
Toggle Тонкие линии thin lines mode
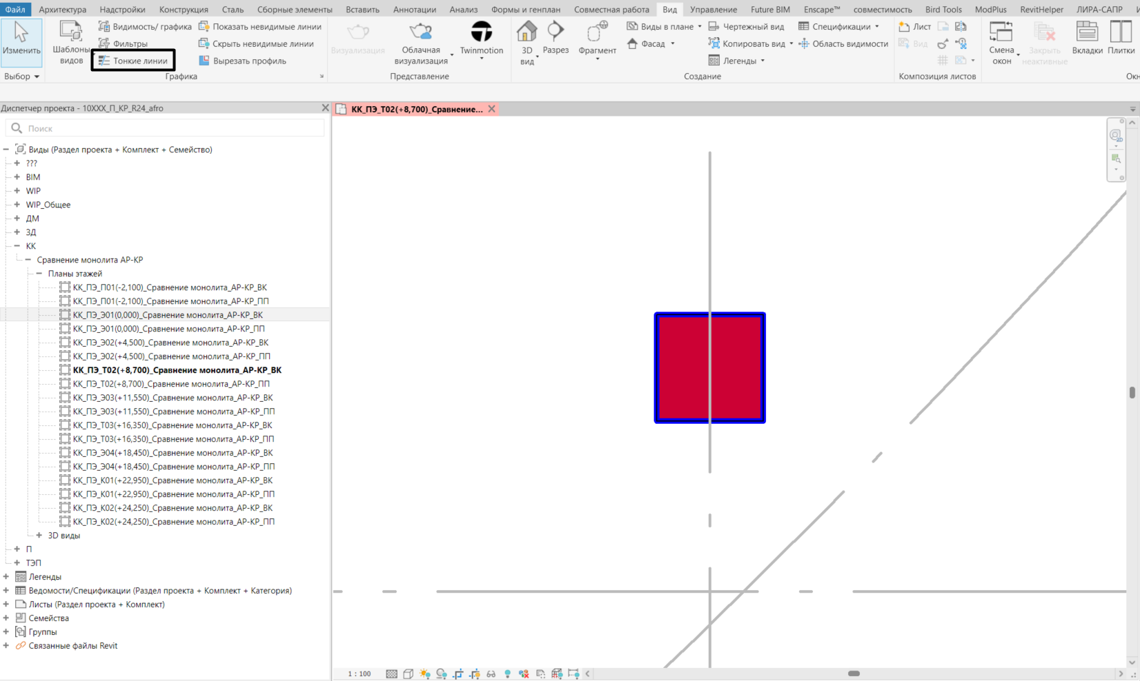[133, 61]
